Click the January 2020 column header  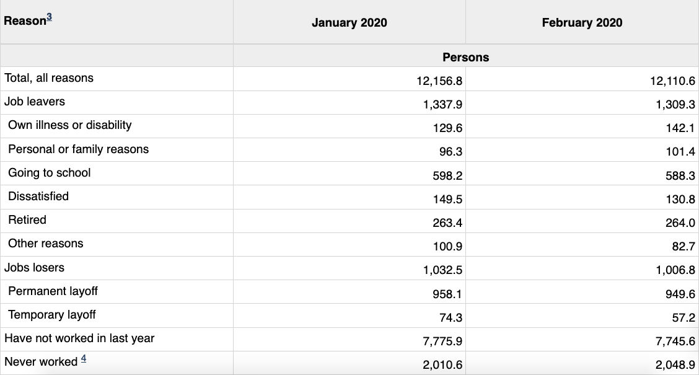tap(349, 23)
